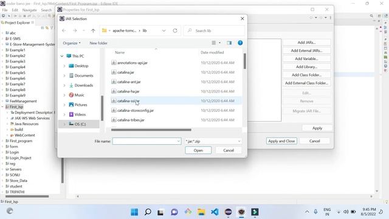Click Add Library... button
Image resolution: width=389 pixels, height=219 pixels.
306,67
